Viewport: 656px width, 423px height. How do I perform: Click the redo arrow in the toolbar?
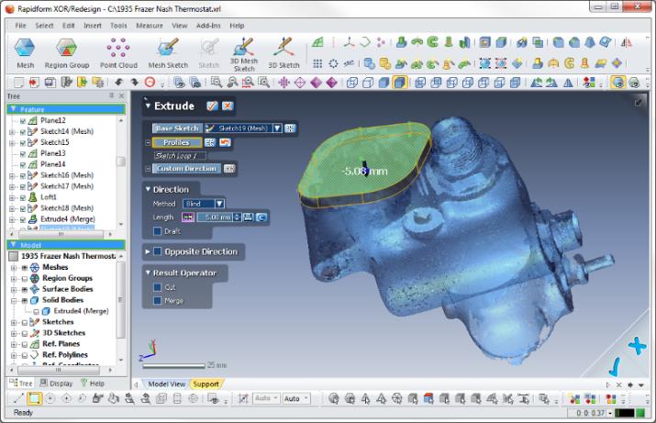(134, 83)
